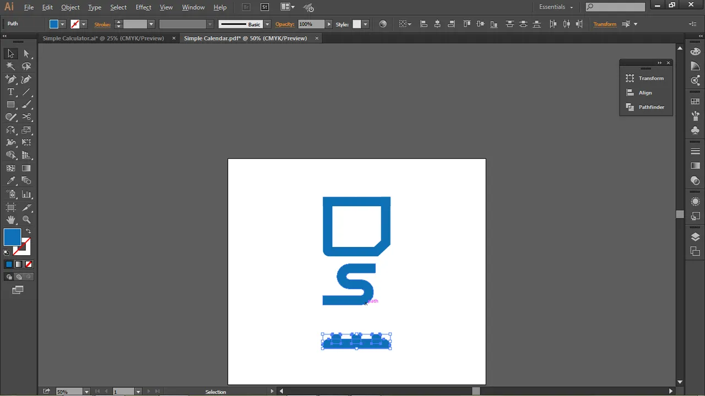The width and height of the screenshot is (705, 396).
Task: Open stroke color dropdown in control bar
Action: click(x=83, y=24)
